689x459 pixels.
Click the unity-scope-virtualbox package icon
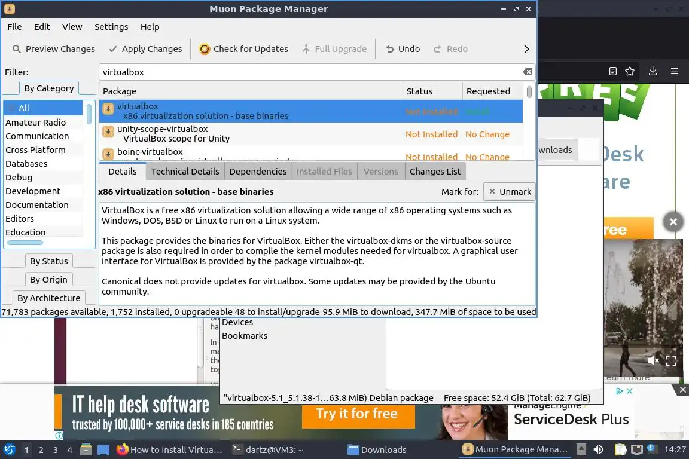108,131
